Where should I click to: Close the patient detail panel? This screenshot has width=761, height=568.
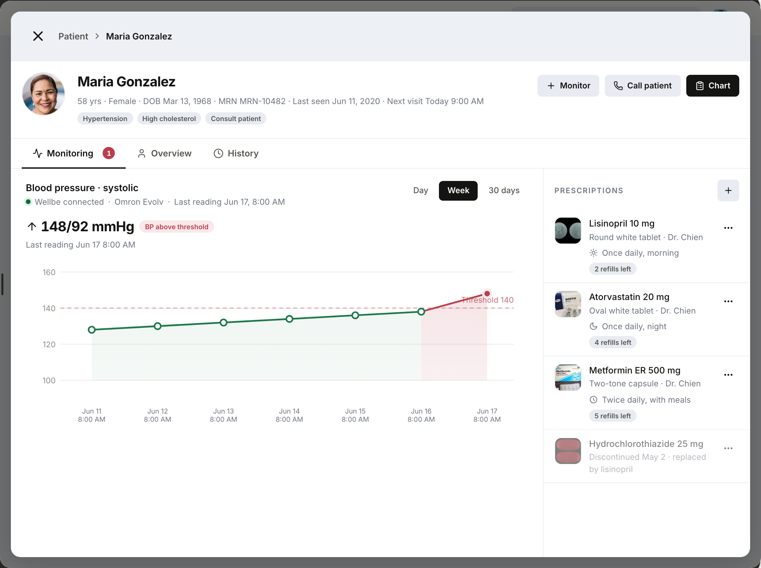[x=38, y=36]
